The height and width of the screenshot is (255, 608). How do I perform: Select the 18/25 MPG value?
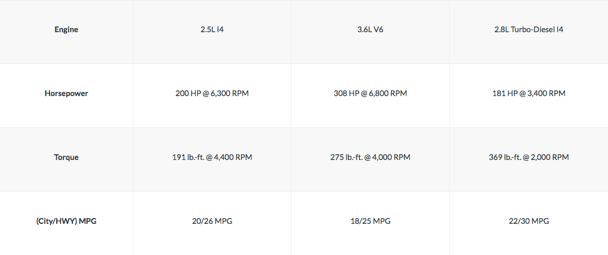tap(370, 222)
